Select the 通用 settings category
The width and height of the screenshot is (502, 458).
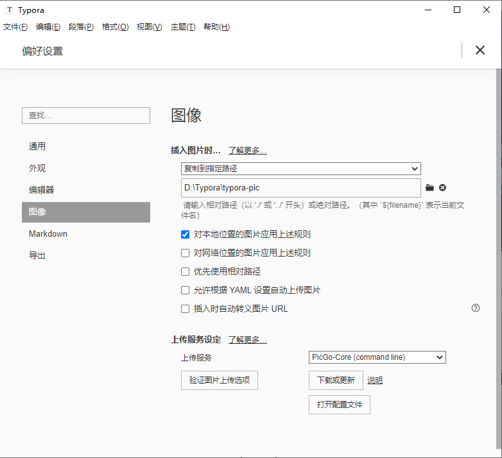tap(86, 146)
